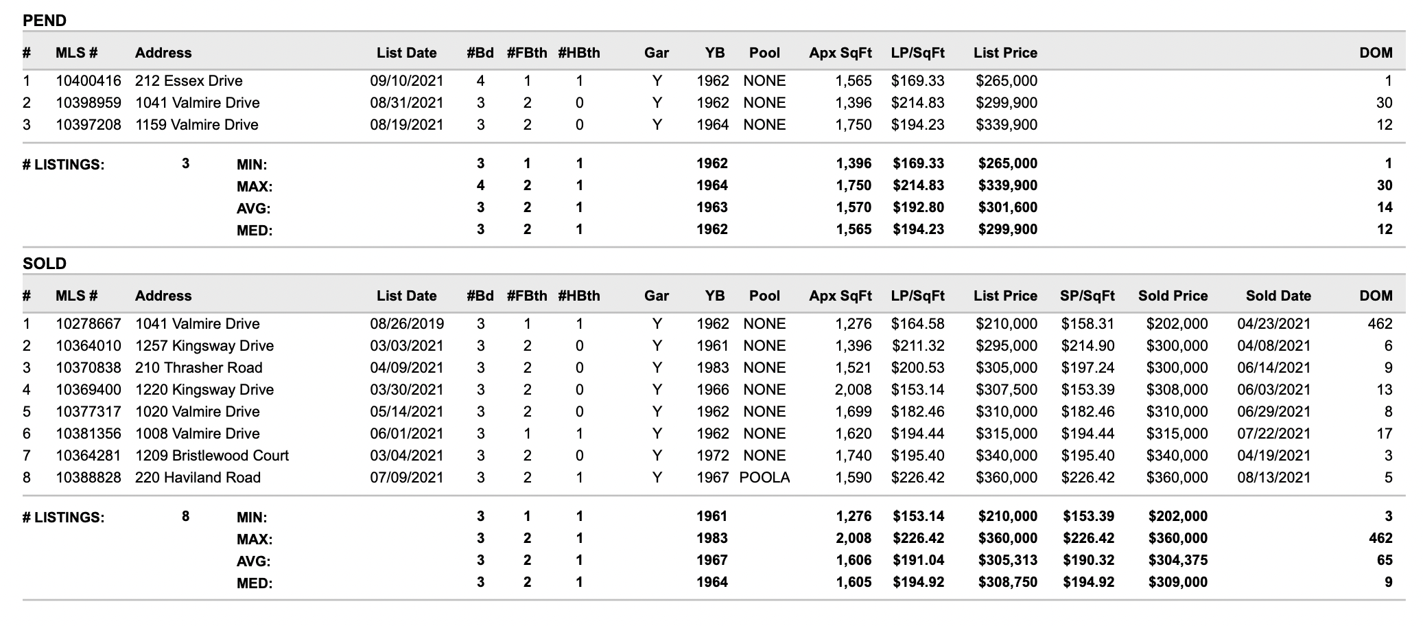
Task: Click the 1020 Valmire Drive address
Action: (x=198, y=412)
